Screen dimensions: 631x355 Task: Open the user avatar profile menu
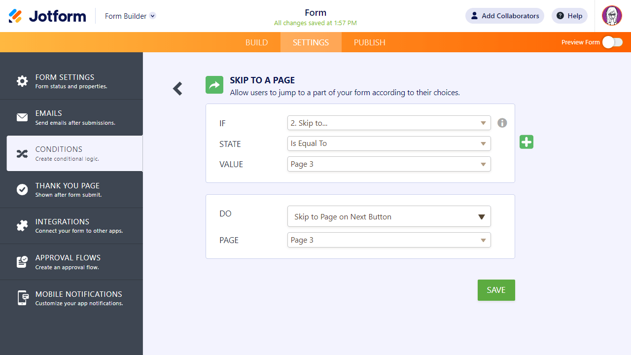(612, 16)
